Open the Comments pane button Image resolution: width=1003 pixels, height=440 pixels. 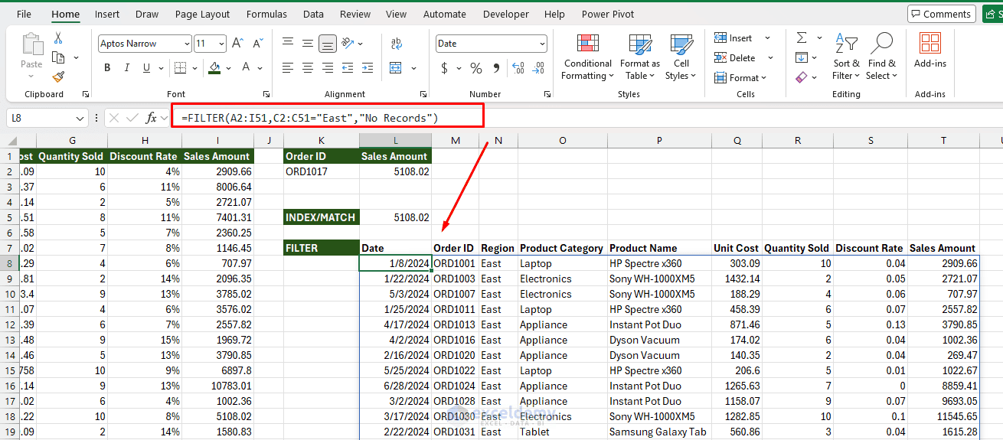pyautogui.click(x=941, y=14)
